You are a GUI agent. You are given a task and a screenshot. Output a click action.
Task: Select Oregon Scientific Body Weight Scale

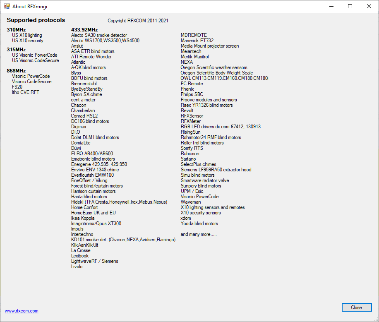tap(217, 73)
